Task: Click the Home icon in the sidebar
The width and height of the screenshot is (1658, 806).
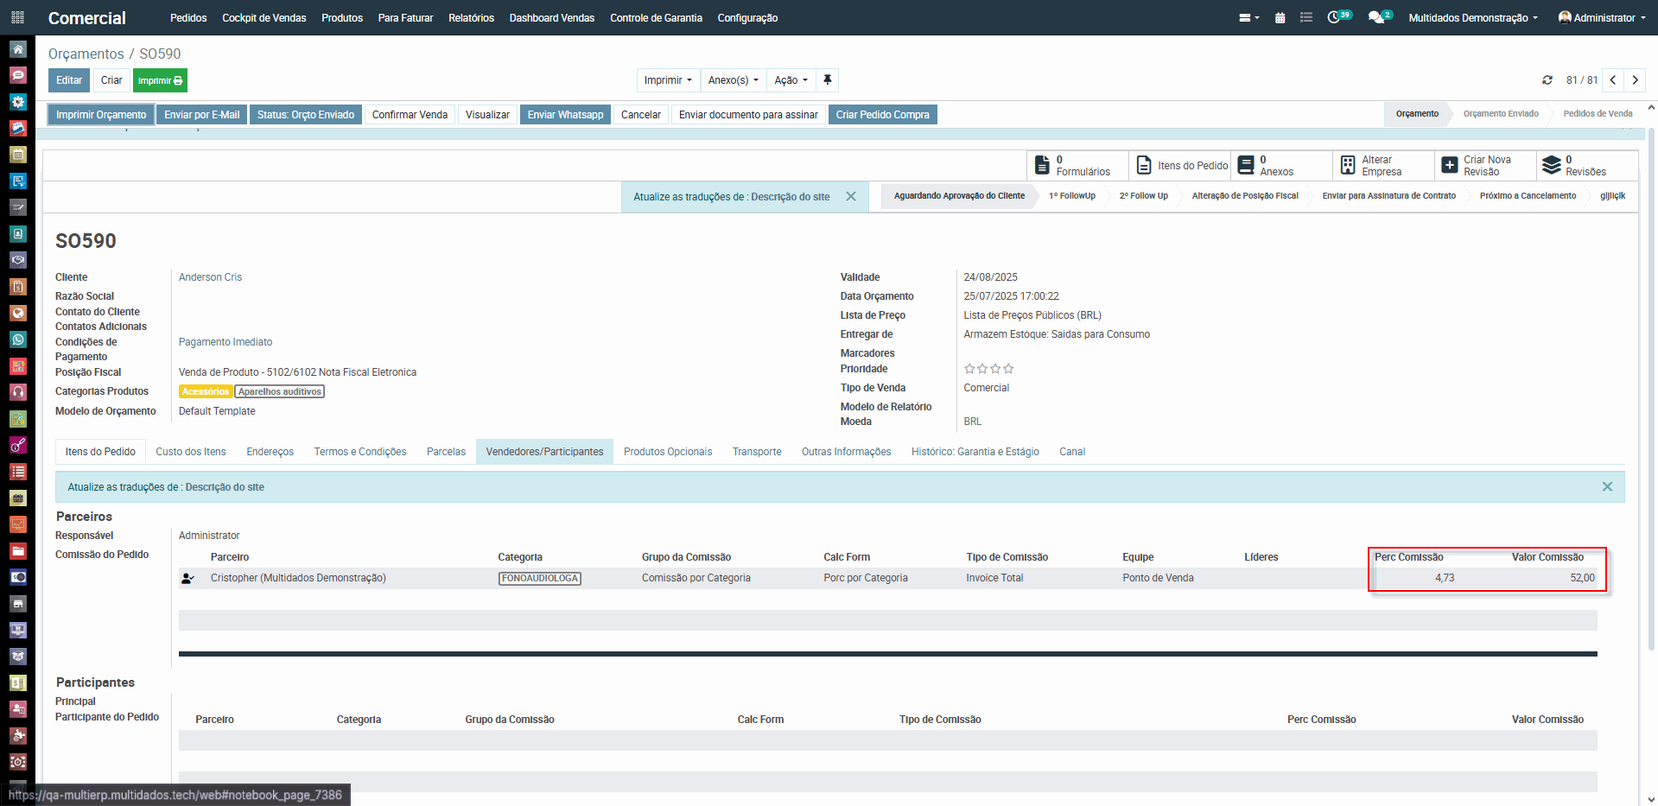Action: coord(18,49)
